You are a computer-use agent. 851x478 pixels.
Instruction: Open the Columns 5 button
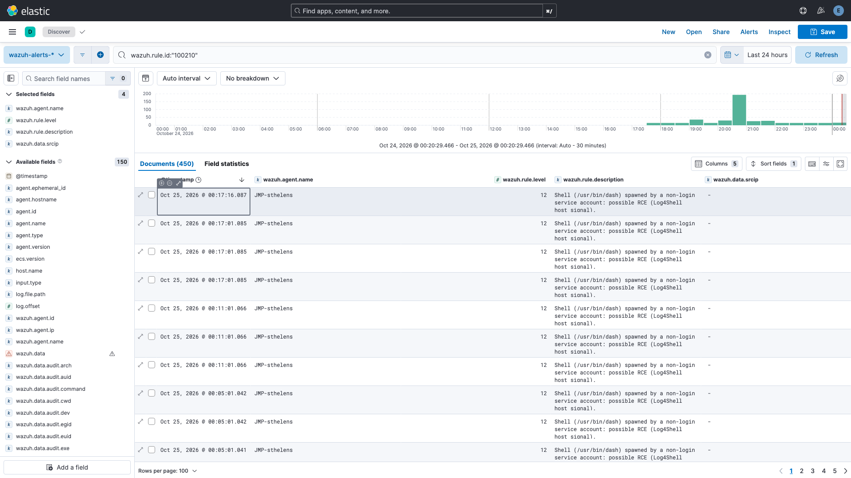click(x=717, y=164)
